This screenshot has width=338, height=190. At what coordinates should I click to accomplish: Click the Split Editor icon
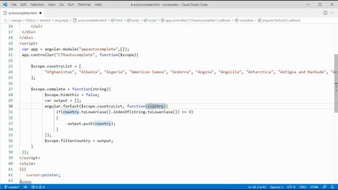325,13
